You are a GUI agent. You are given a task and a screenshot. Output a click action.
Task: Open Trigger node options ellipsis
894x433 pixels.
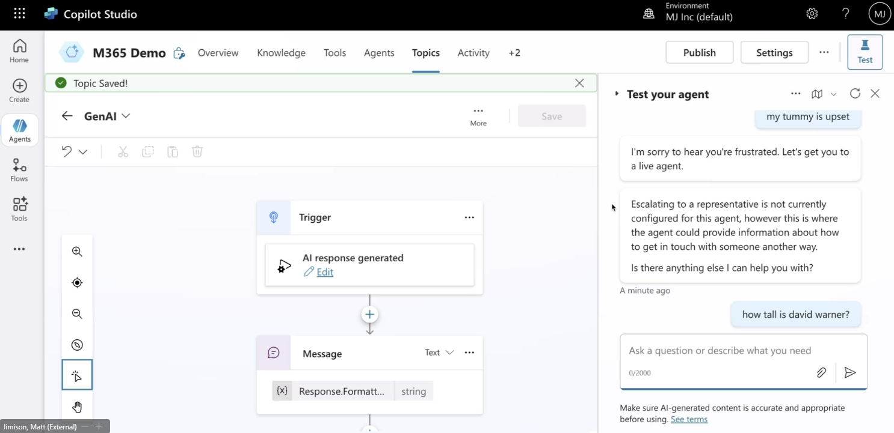click(x=469, y=217)
